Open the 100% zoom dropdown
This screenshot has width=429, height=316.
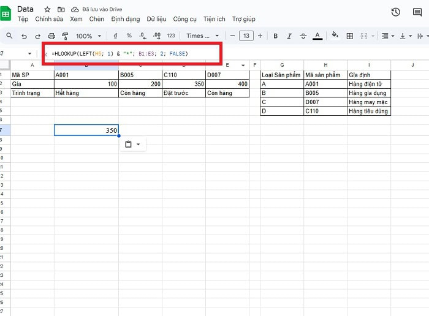click(x=88, y=36)
